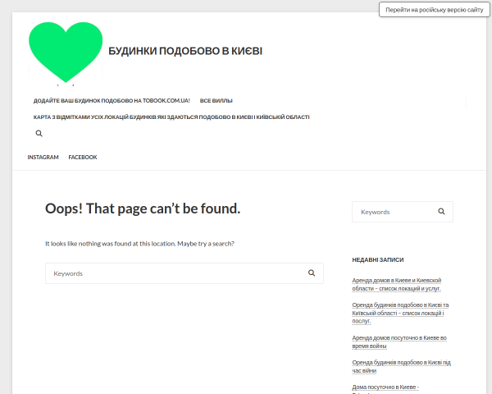Select the Все виллы menu item
This screenshot has height=394, width=492.
pyautogui.click(x=216, y=100)
